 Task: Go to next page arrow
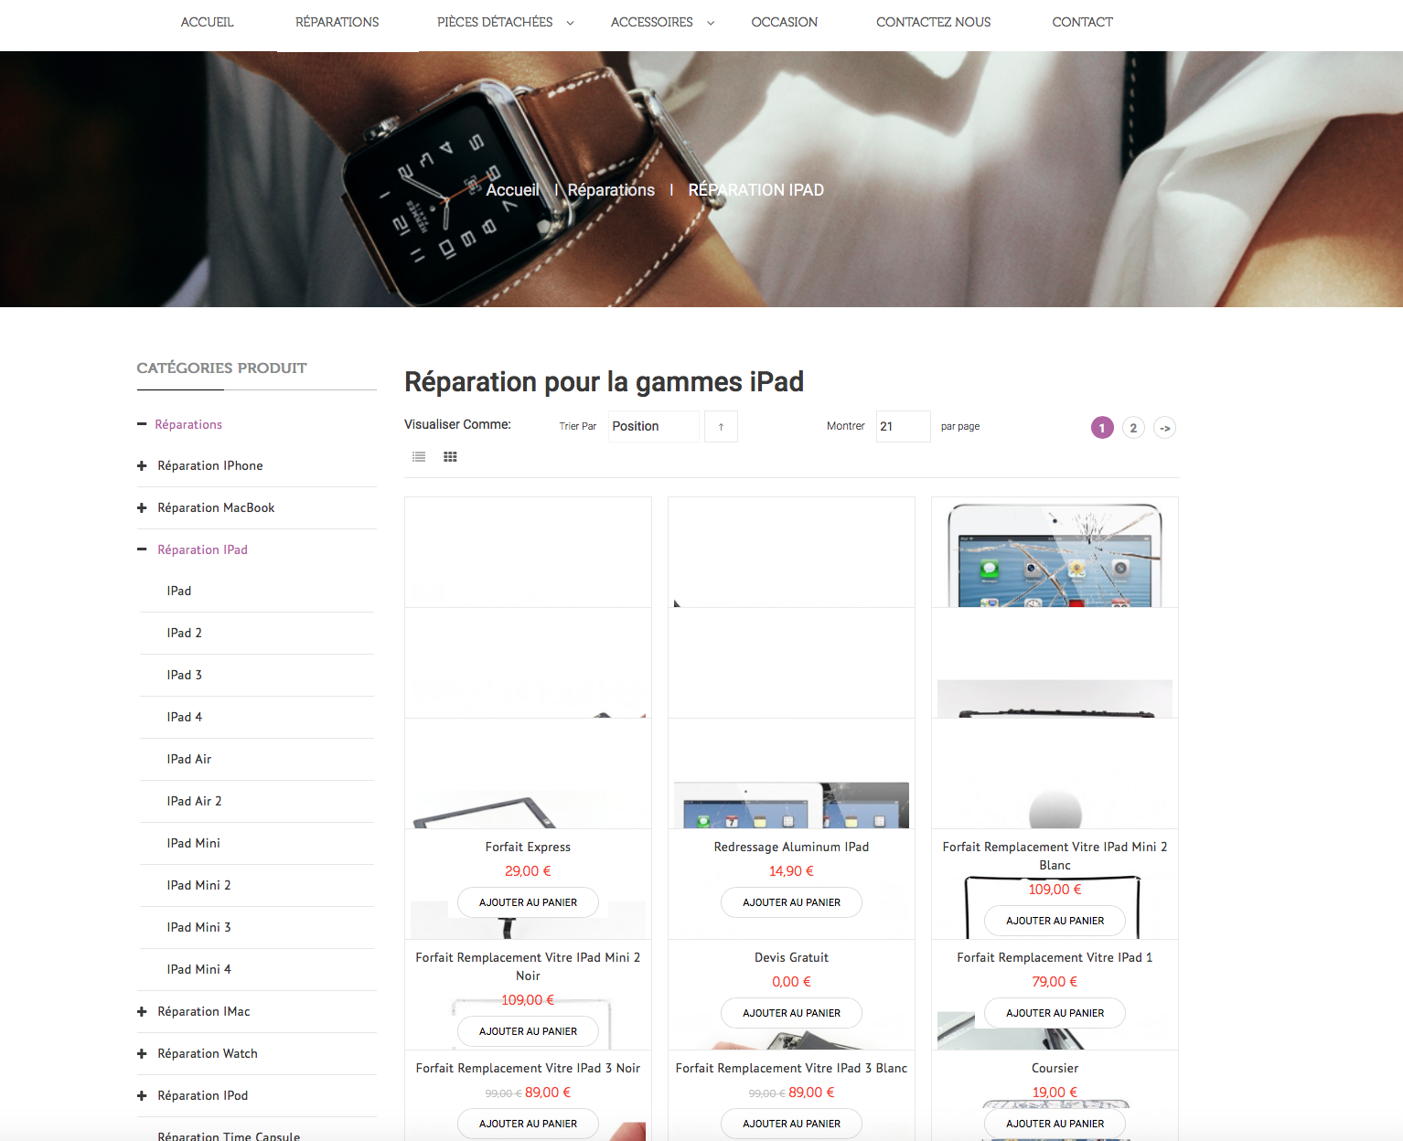tap(1164, 428)
